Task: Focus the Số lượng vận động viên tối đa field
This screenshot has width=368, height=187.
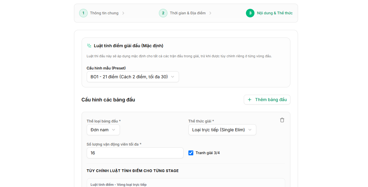Action: [135, 153]
